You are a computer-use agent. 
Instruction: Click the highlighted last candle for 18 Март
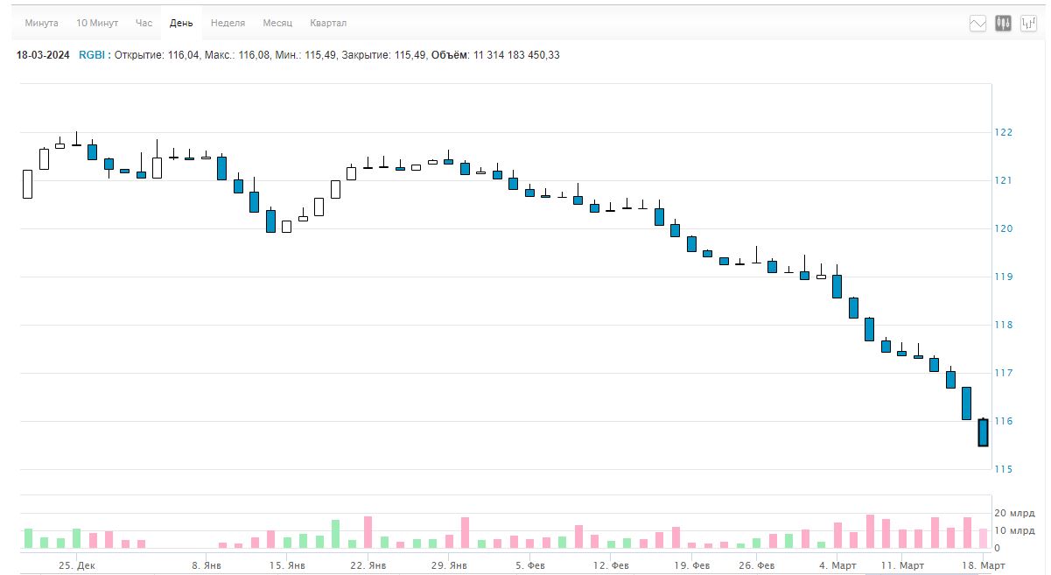(x=983, y=432)
